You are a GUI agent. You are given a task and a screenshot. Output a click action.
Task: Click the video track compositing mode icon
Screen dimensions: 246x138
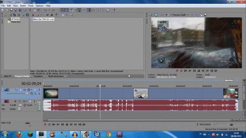coord(32,94)
